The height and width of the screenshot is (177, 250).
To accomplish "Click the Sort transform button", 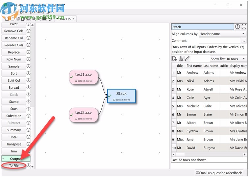I will [x=14, y=73].
